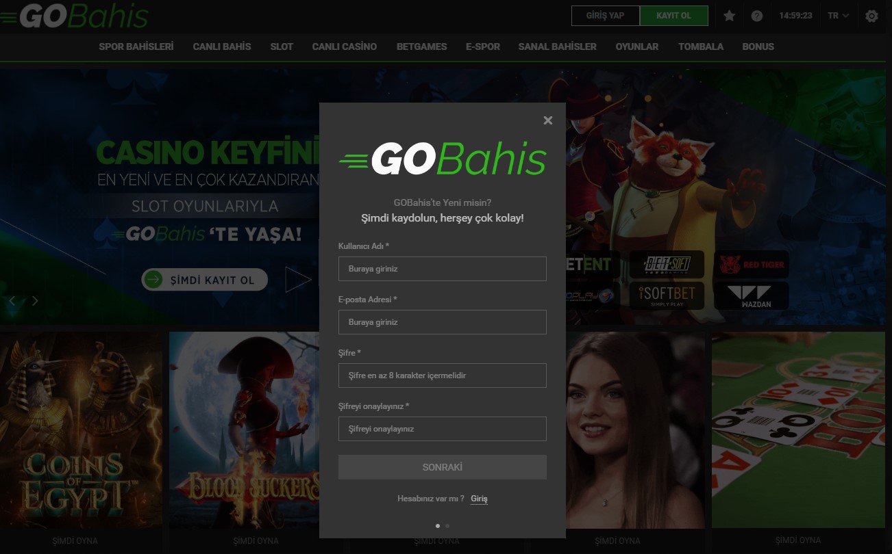Image resolution: width=892 pixels, height=554 pixels.
Task: Expand the TR language dropdown
Action: click(x=838, y=16)
